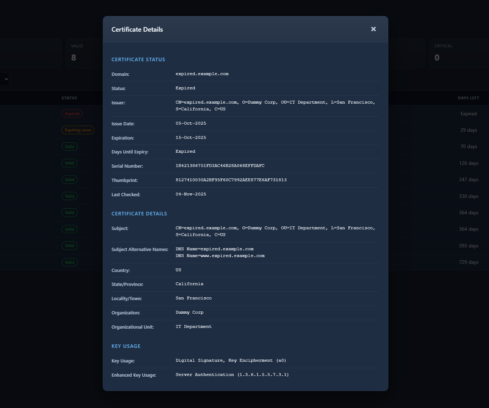Image resolution: width=489 pixels, height=408 pixels.
Task: Click the www.expired.example.com DNS name entry
Action: [220, 256]
